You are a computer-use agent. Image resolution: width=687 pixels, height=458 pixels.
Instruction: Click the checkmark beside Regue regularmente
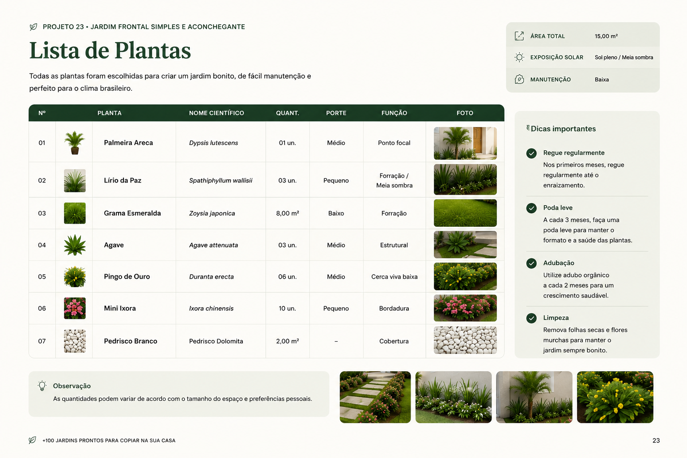coord(531,153)
